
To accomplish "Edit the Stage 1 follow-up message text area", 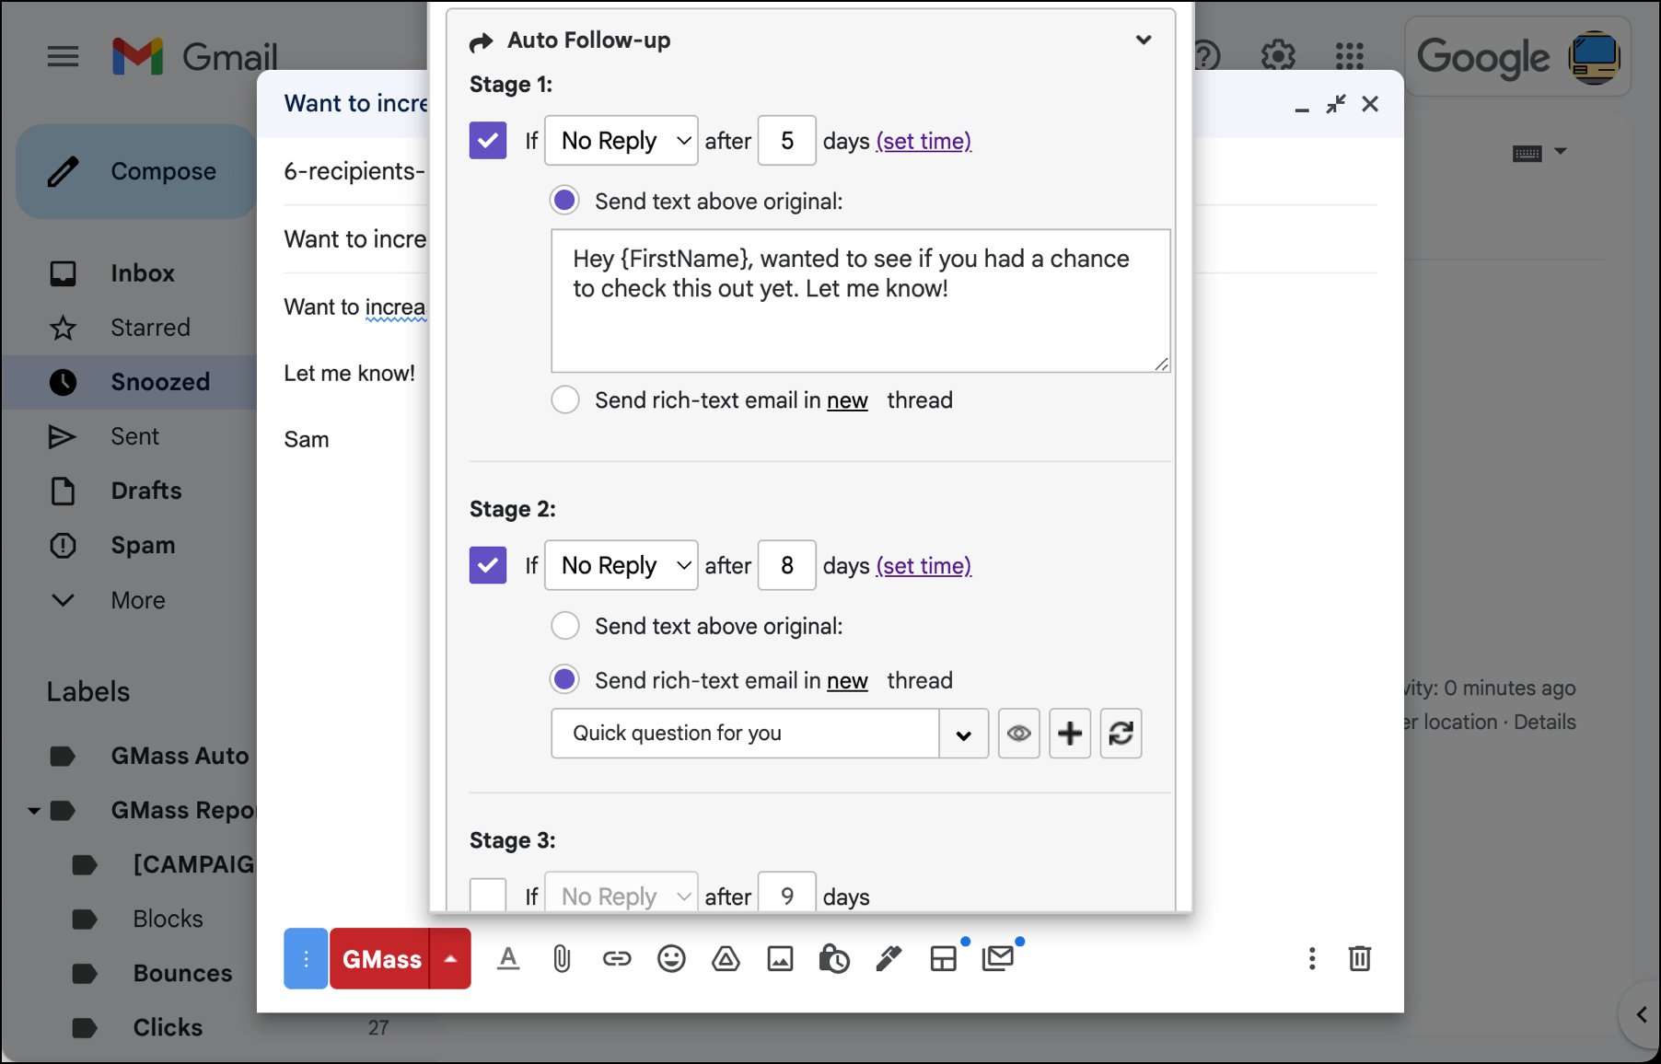I will coord(861,301).
